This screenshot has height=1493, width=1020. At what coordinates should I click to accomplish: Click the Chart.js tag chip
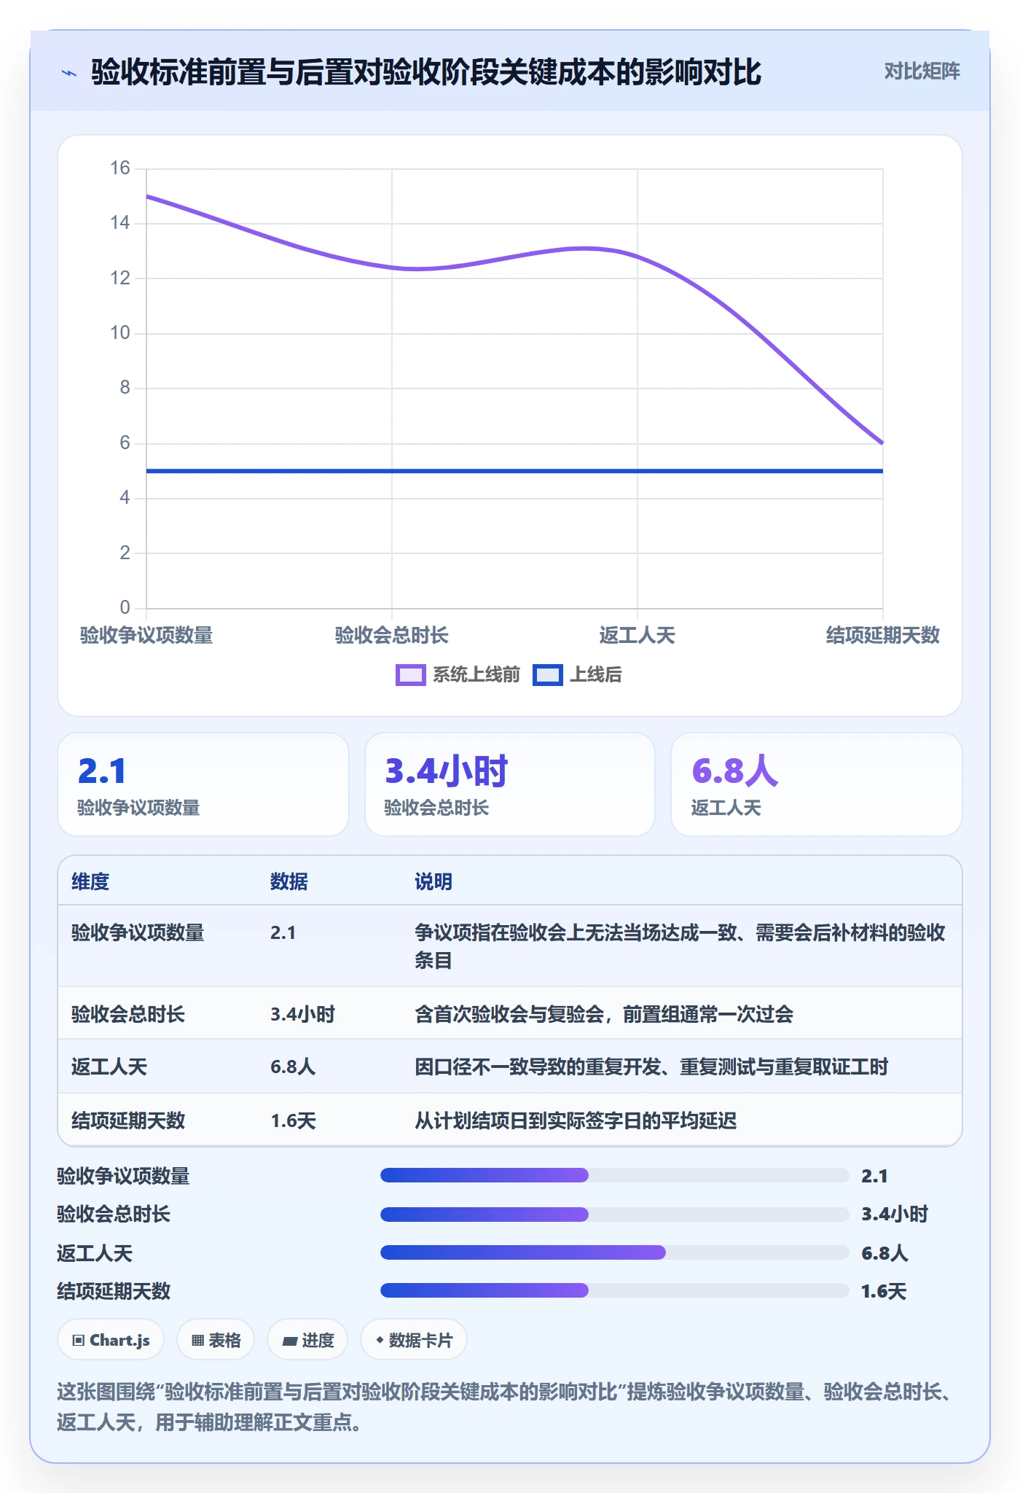coord(111,1340)
